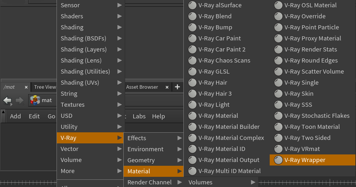Expand the Shaders submenu
Image resolution: width=356 pixels, height=187 pixels.
[91, 16]
